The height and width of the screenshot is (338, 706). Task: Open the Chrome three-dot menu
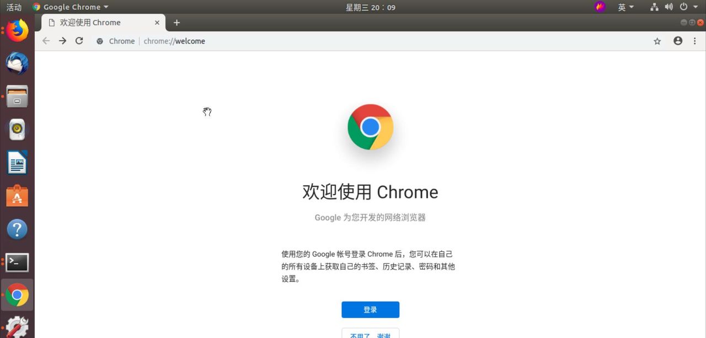point(694,41)
